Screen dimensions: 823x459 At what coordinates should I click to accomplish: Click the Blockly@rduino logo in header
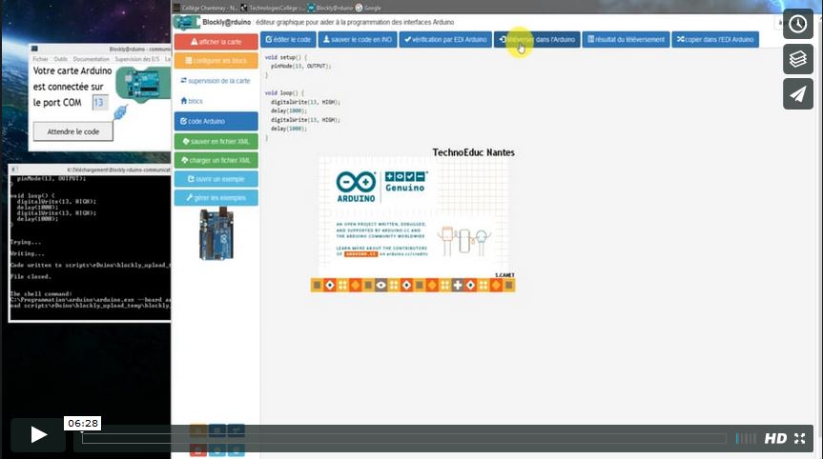coord(186,23)
